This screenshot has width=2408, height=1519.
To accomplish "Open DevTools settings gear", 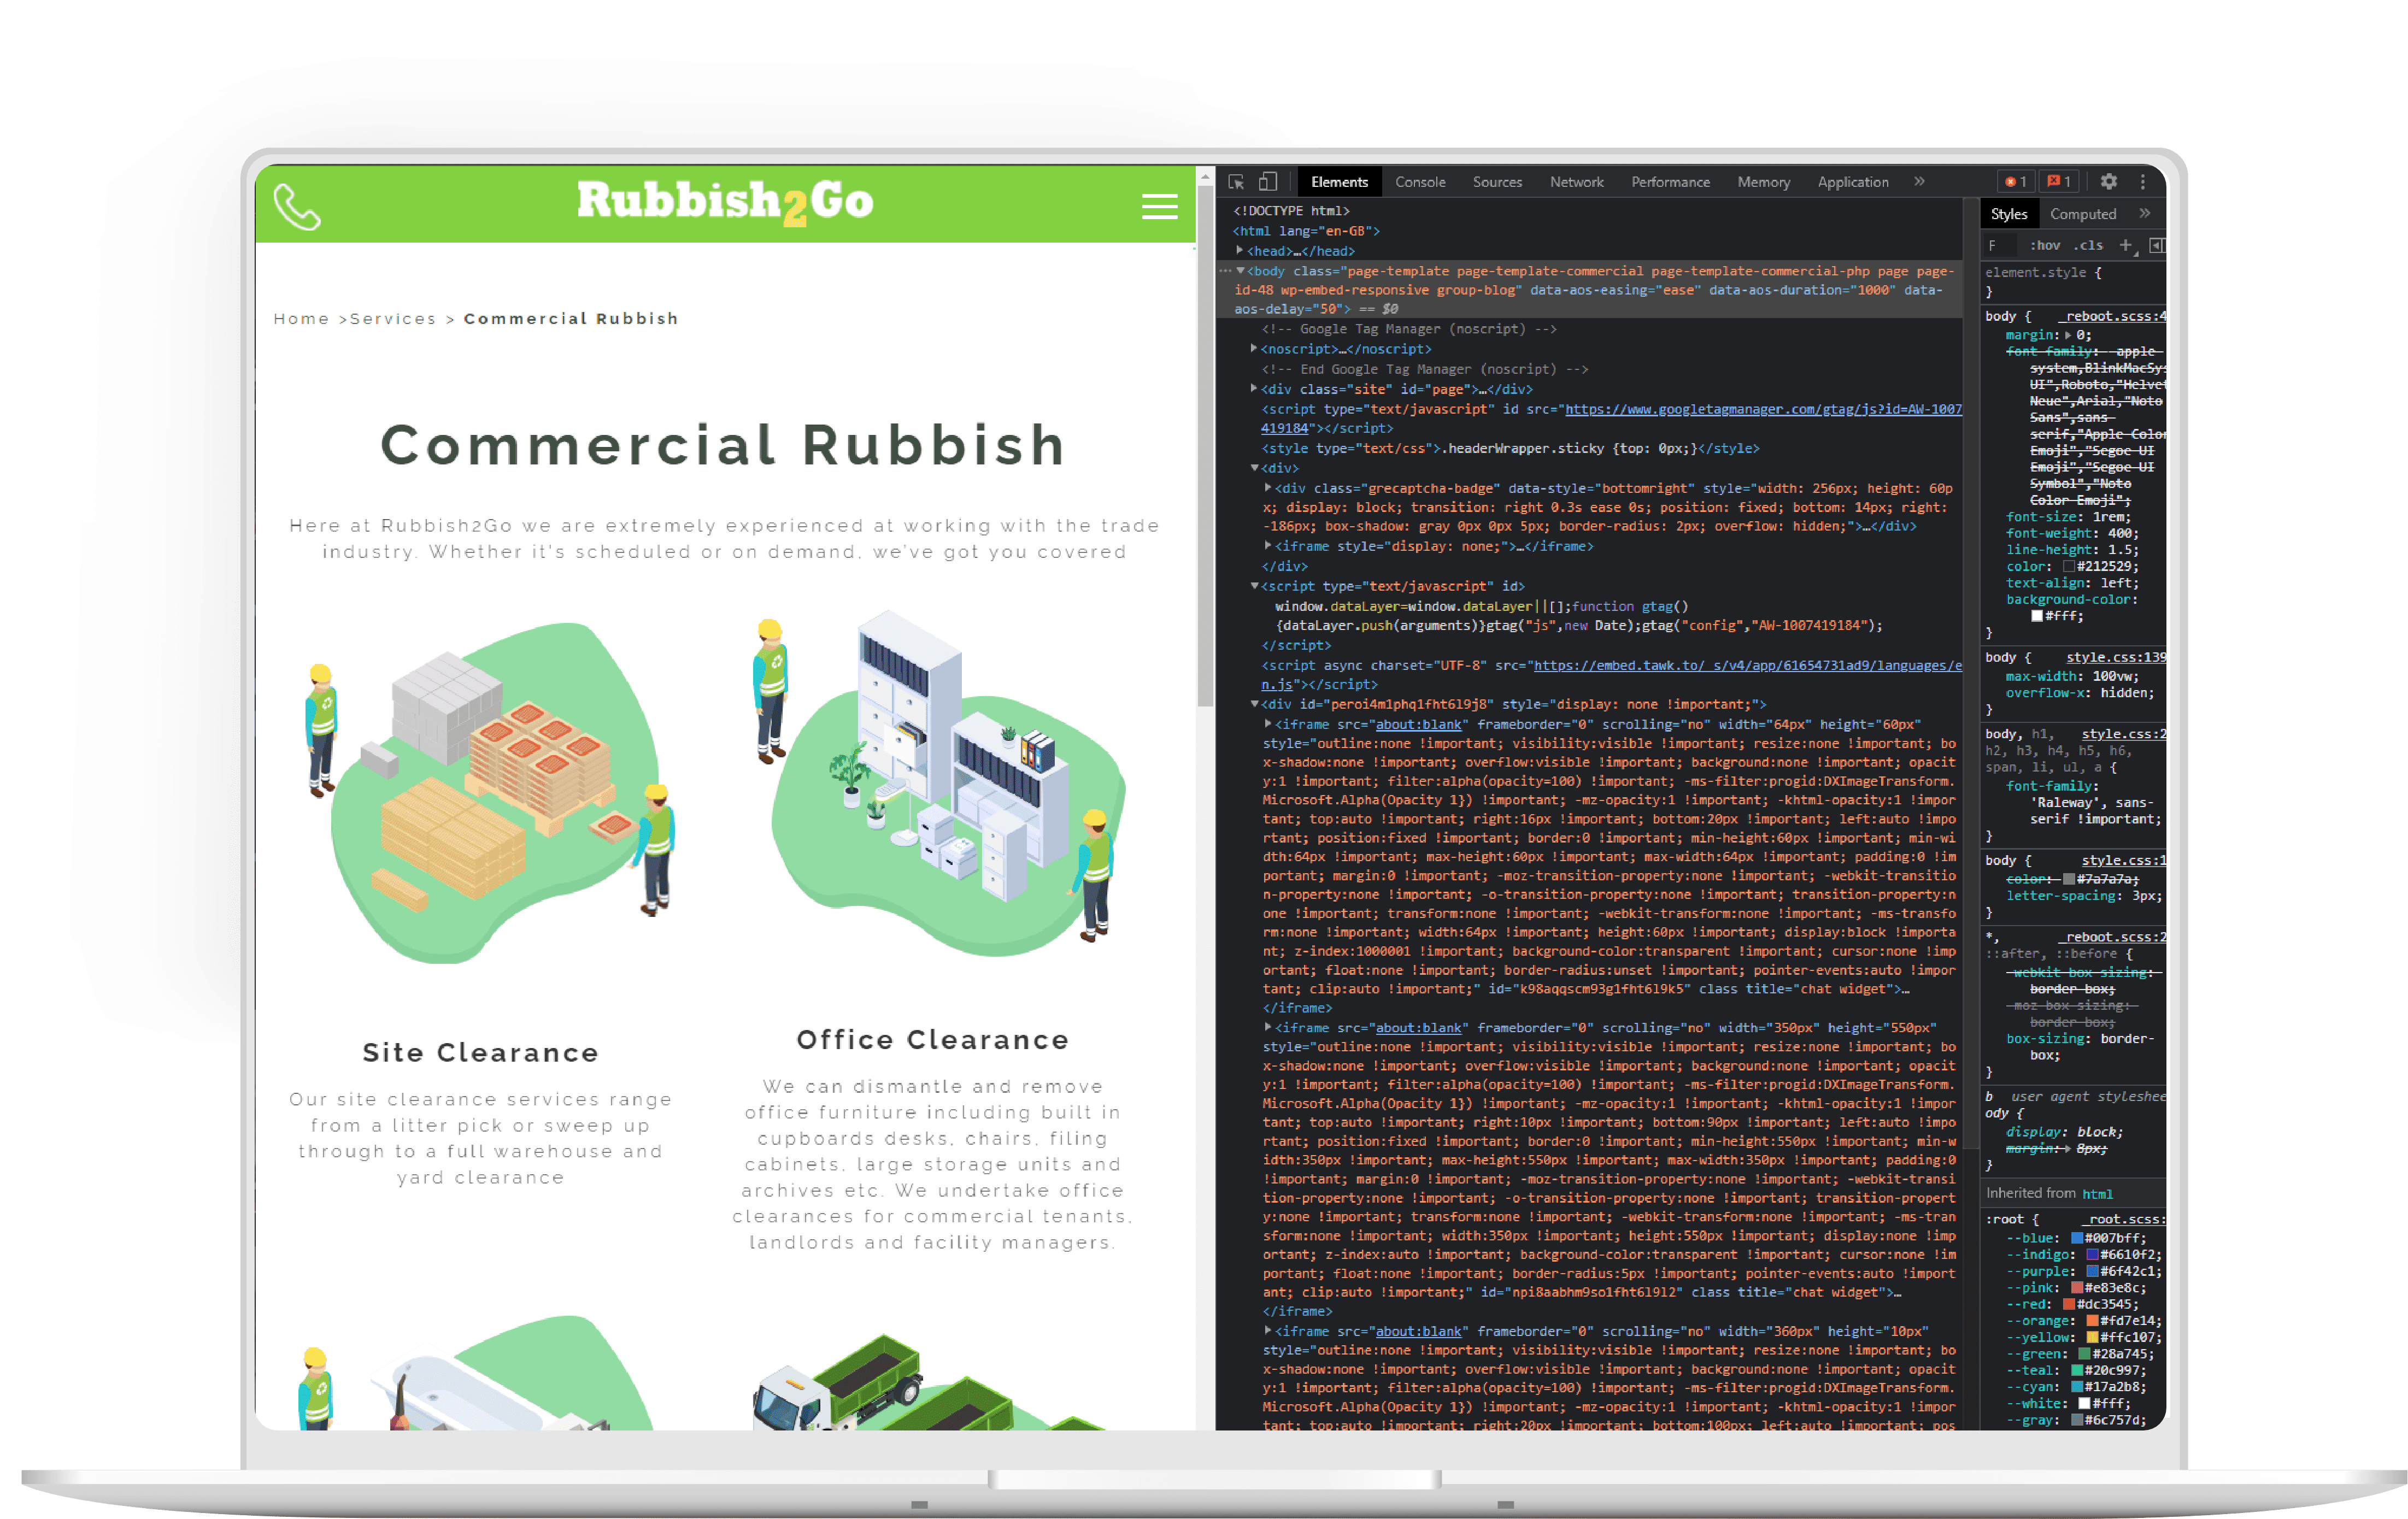I will point(2108,182).
